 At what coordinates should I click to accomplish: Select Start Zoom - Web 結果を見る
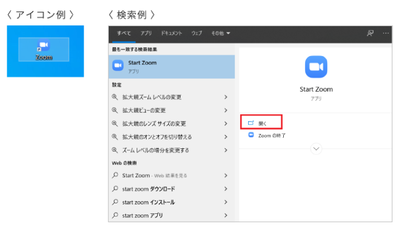click(172, 176)
